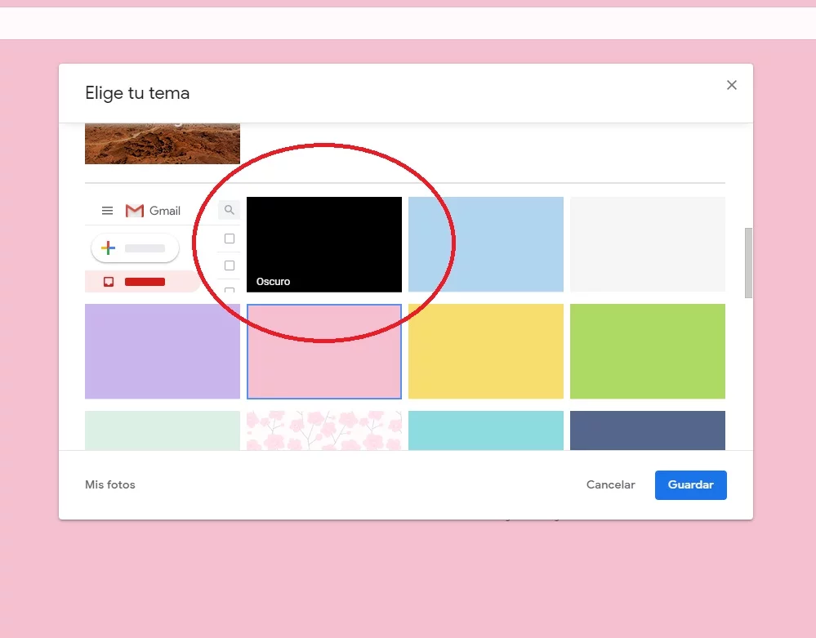Pick the pink theme swatch

click(x=323, y=351)
